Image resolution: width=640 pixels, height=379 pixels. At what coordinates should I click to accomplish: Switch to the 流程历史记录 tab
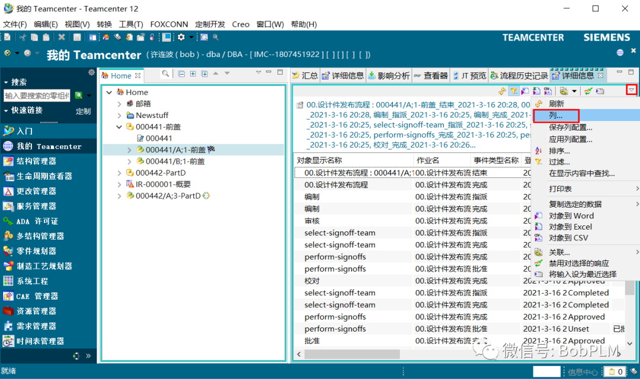(x=519, y=75)
